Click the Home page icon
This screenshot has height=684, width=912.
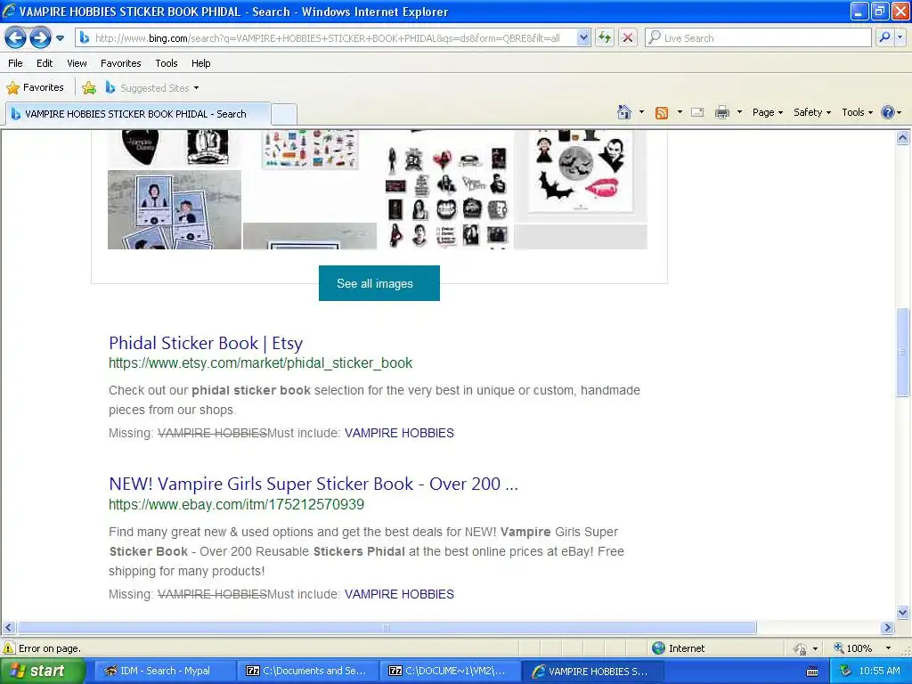click(624, 112)
